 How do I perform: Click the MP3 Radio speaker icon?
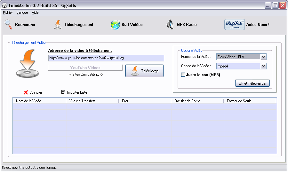(x=170, y=25)
